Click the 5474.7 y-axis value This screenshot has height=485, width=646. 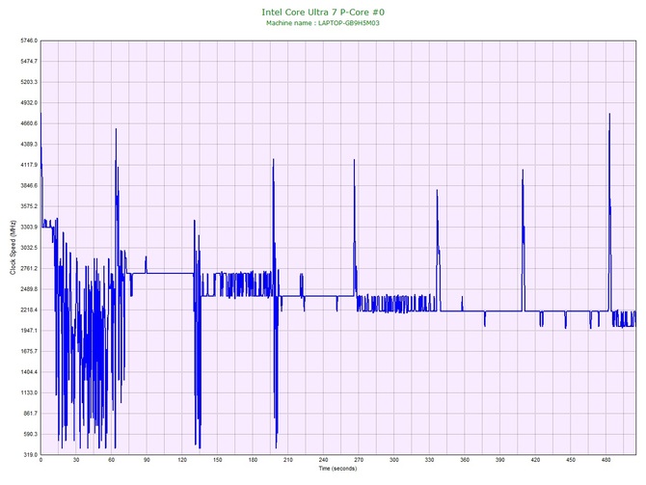click(x=29, y=62)
